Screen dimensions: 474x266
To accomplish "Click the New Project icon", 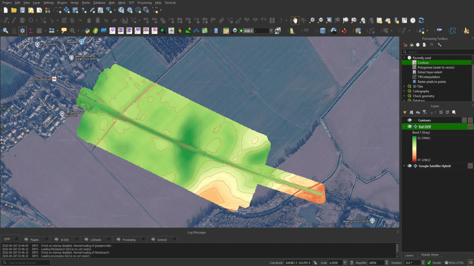I will click(6, 10).
